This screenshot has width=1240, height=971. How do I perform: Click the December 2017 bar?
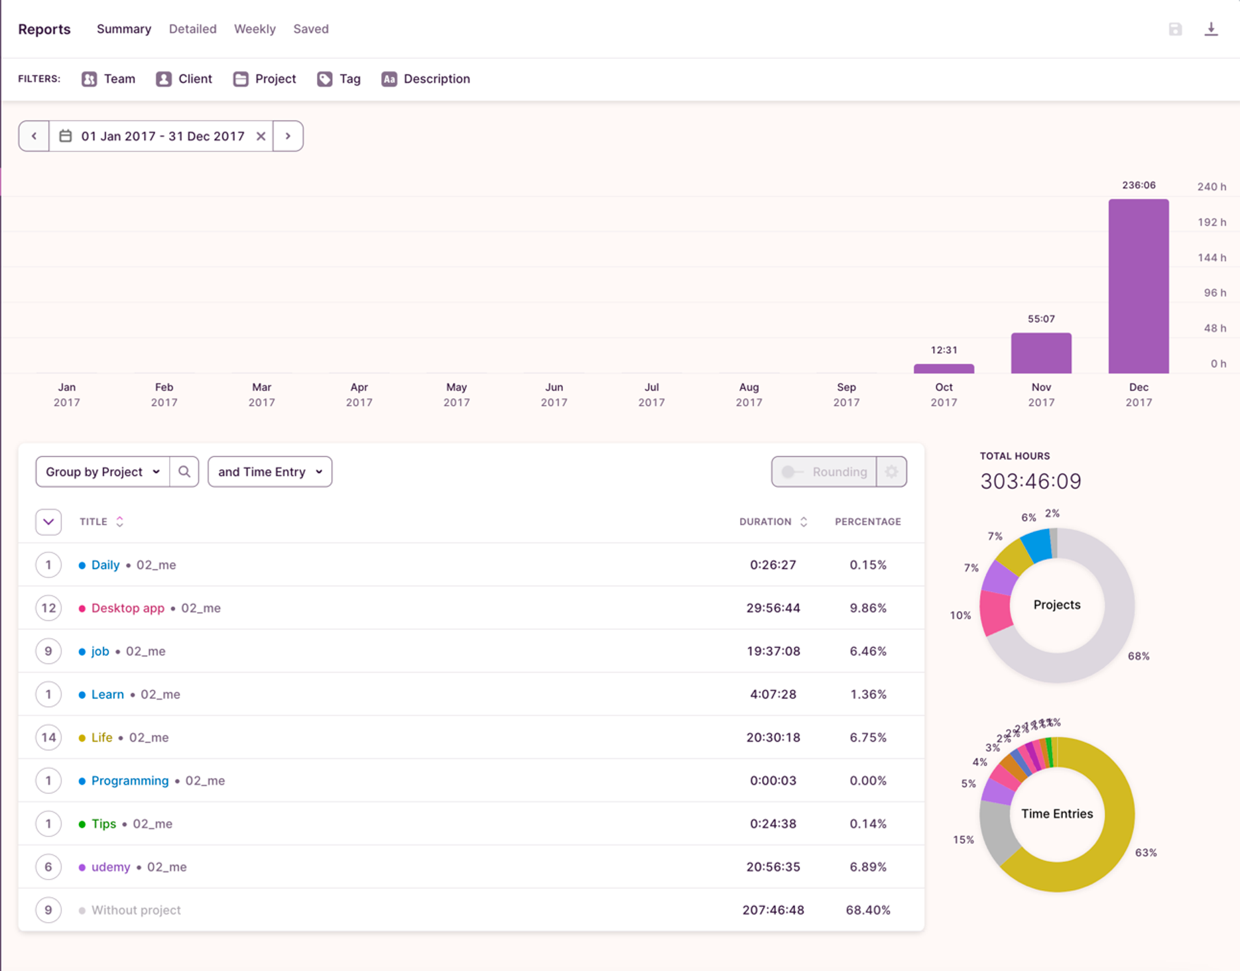tap(1139, 286)
